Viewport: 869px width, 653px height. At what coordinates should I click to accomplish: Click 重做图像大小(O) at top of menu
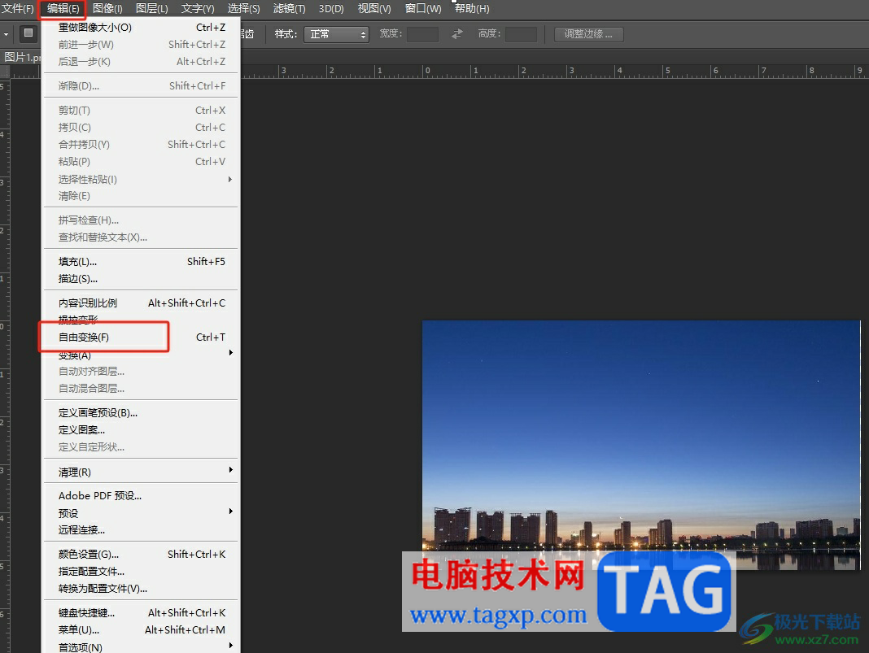94,27
